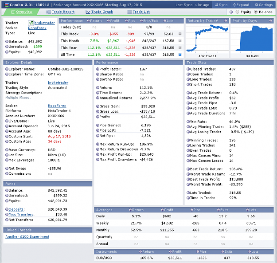Click info icon next to Annualized Return
Image resolution: width=277 pixels, height=263 pixels.
98,98
